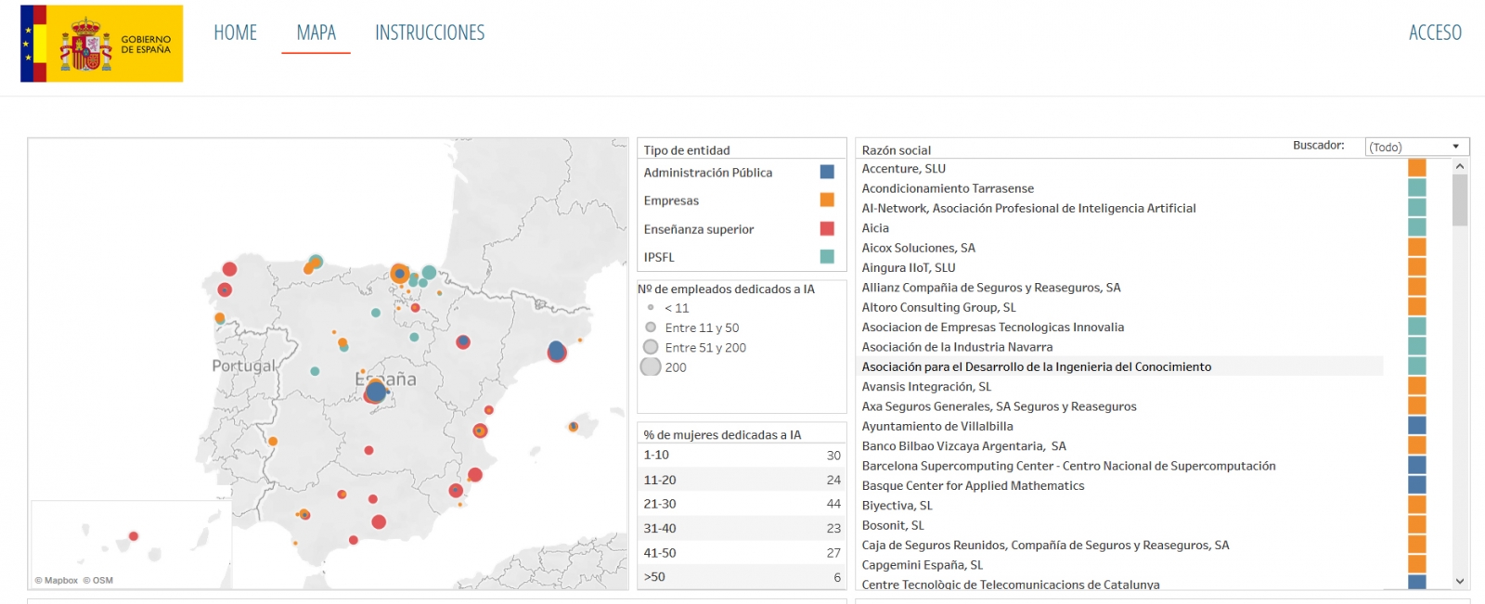The image size is (1485, 604).
Task: Select Acondicionamiento Tarrasense row
Action: [948, 188]
